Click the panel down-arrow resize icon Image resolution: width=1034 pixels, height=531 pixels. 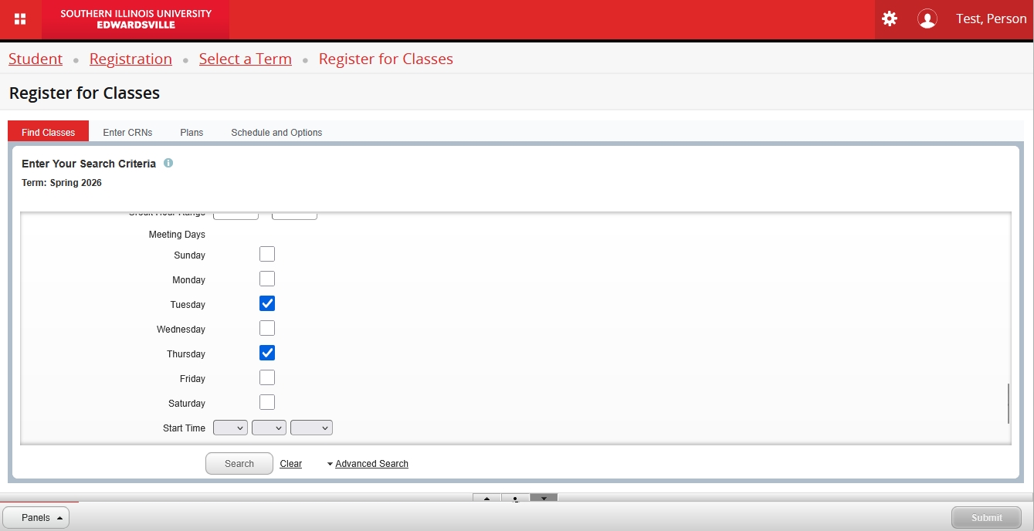tap(544, 498)
